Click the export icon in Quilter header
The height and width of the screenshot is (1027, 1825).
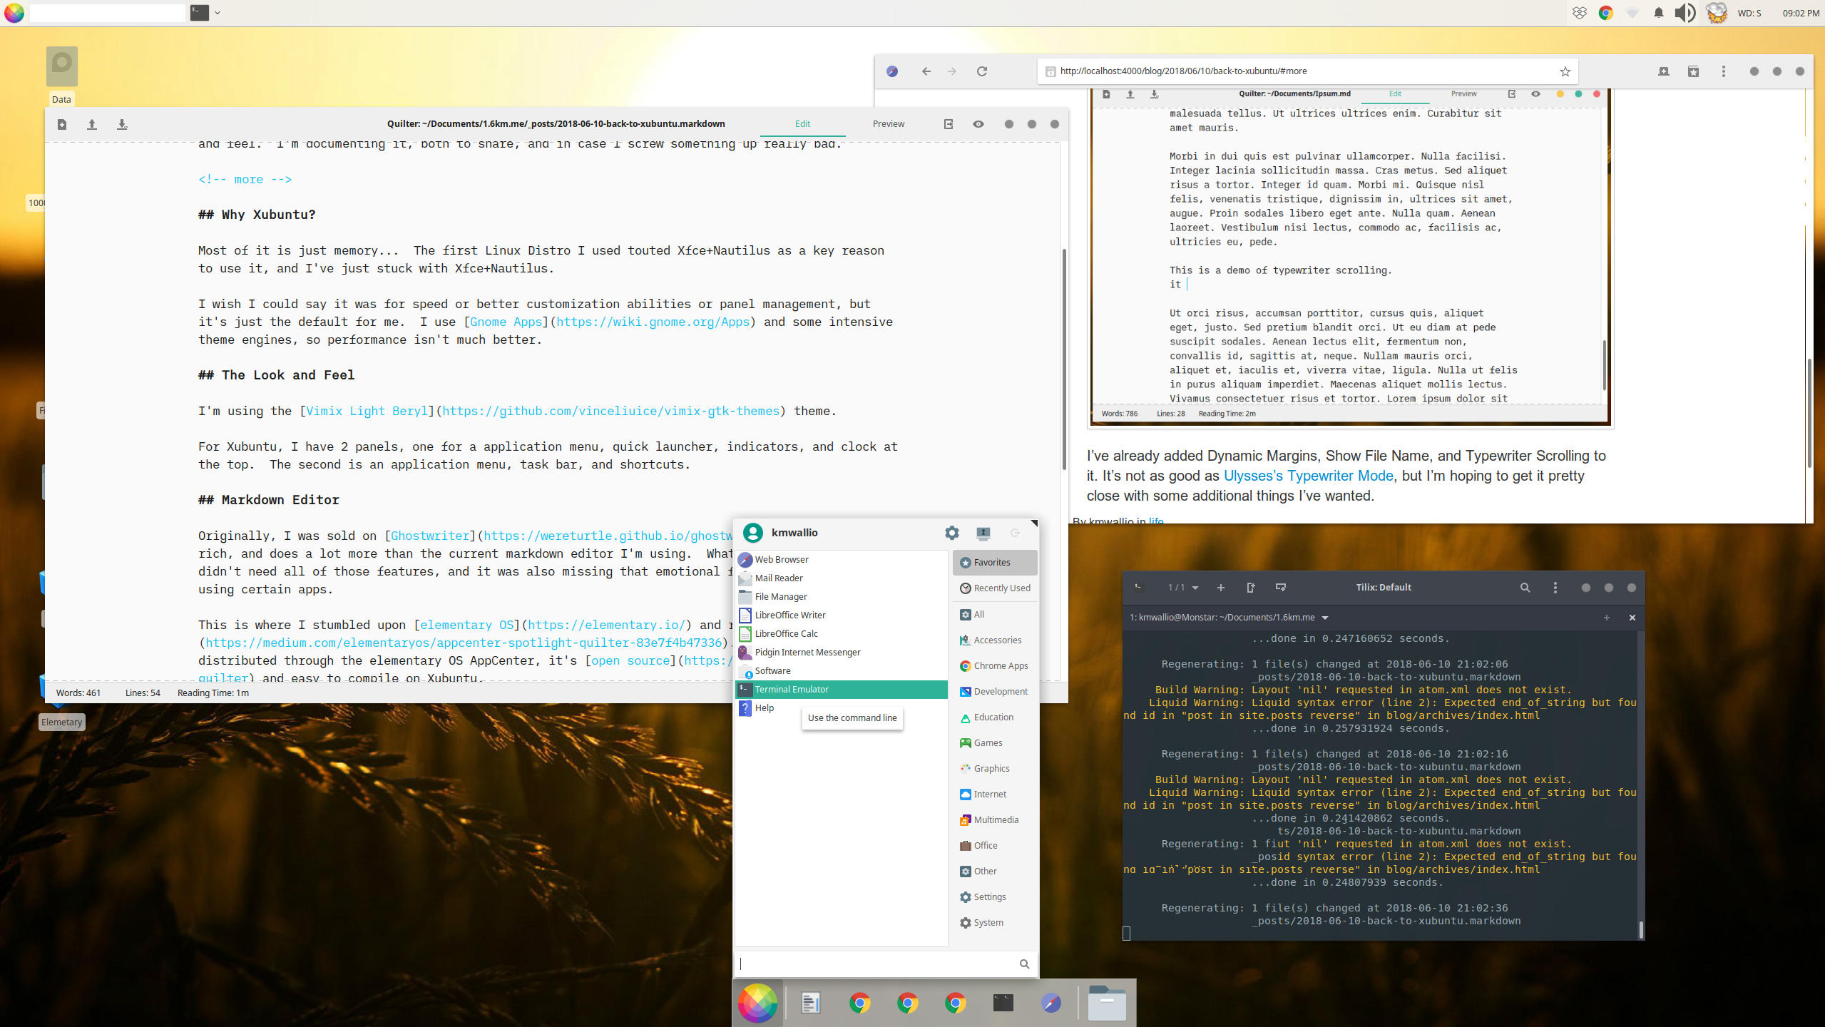(949, 124)
